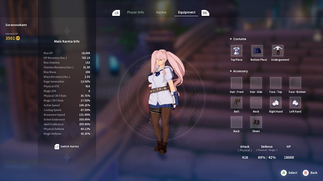The height and width of the screenshot is (181, 323).
Task: Click the Rage Generation value 12.50%
Action: pos(85,82)
